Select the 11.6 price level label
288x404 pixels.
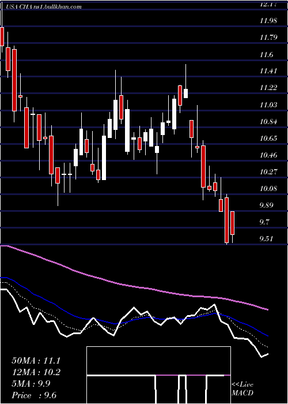pyautogui.click(x=266, y=55)
